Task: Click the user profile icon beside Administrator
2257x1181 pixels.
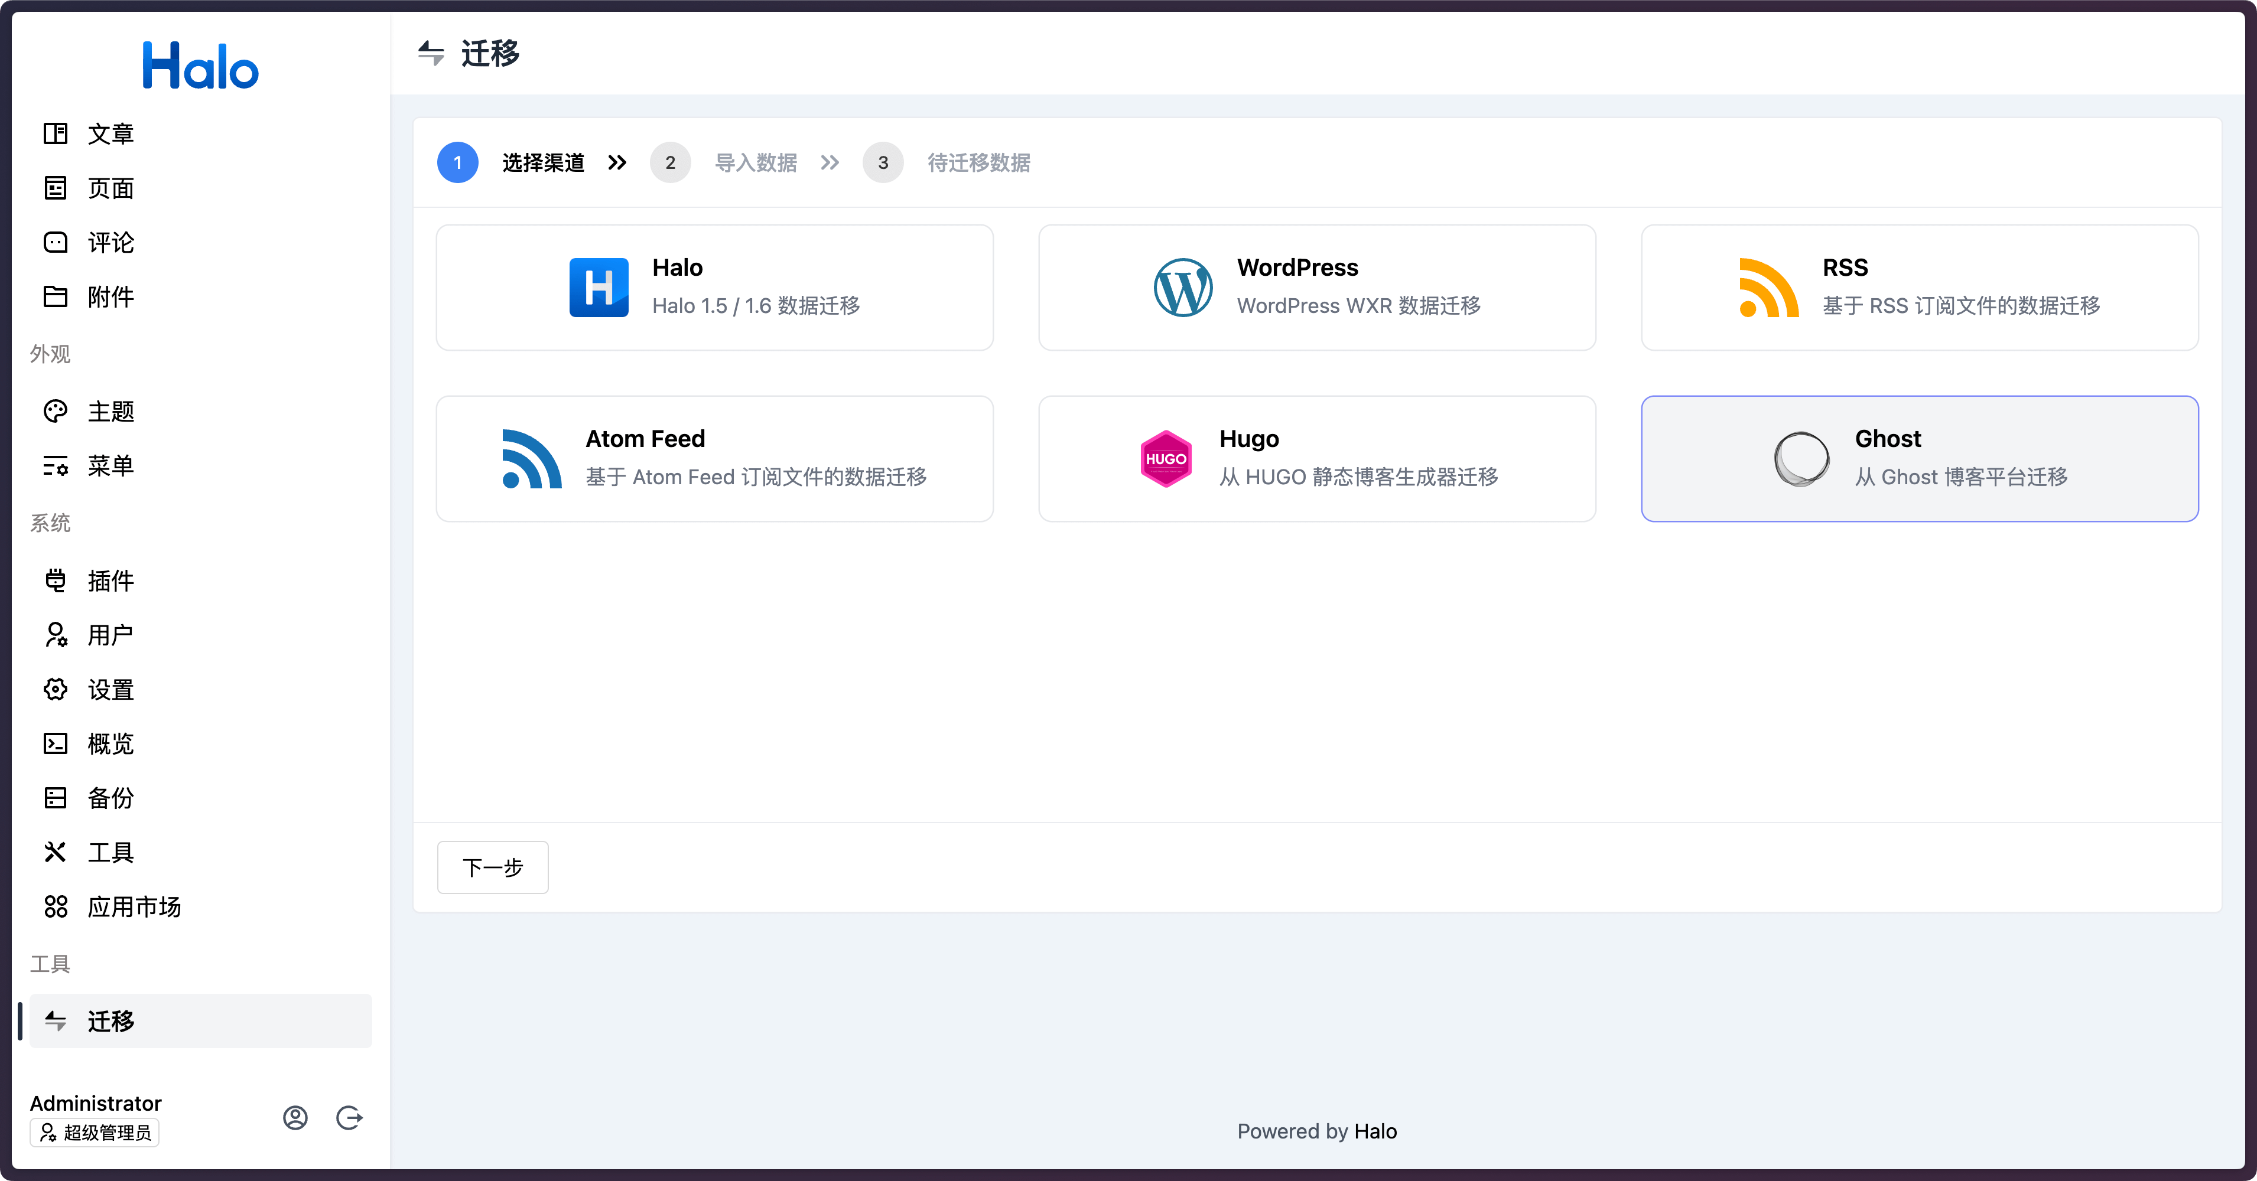Action: coord(295,1117)
